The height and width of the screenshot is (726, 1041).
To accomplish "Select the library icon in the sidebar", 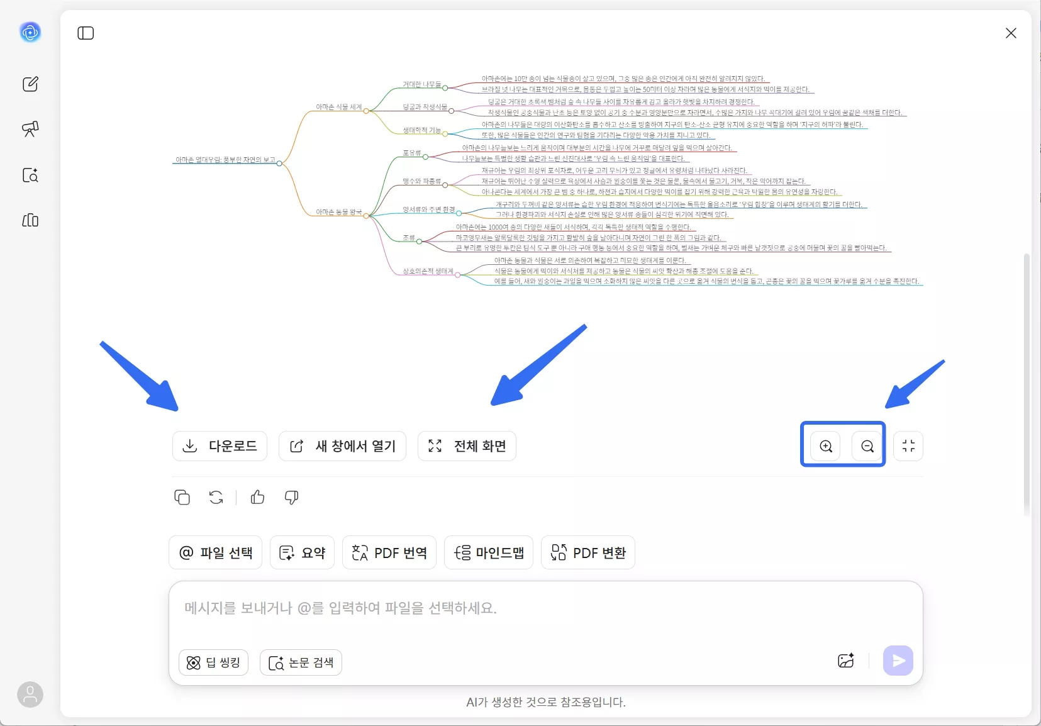I will tap(29, 221).
